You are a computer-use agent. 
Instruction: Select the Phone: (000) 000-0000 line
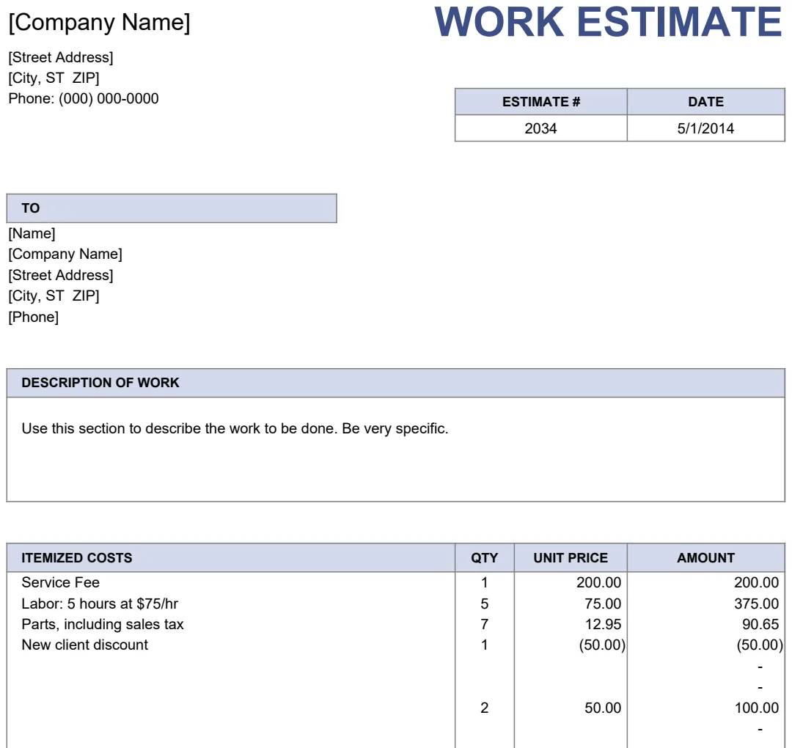click(x=84, y=98)
